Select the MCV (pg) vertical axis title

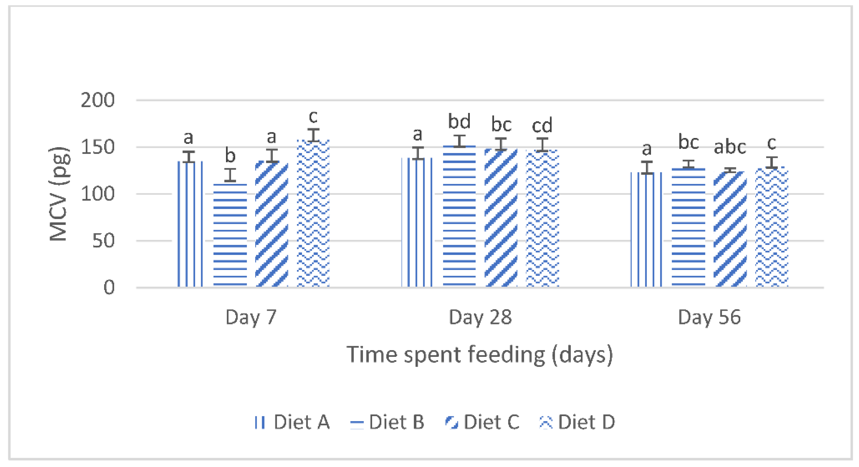point(59,194)
